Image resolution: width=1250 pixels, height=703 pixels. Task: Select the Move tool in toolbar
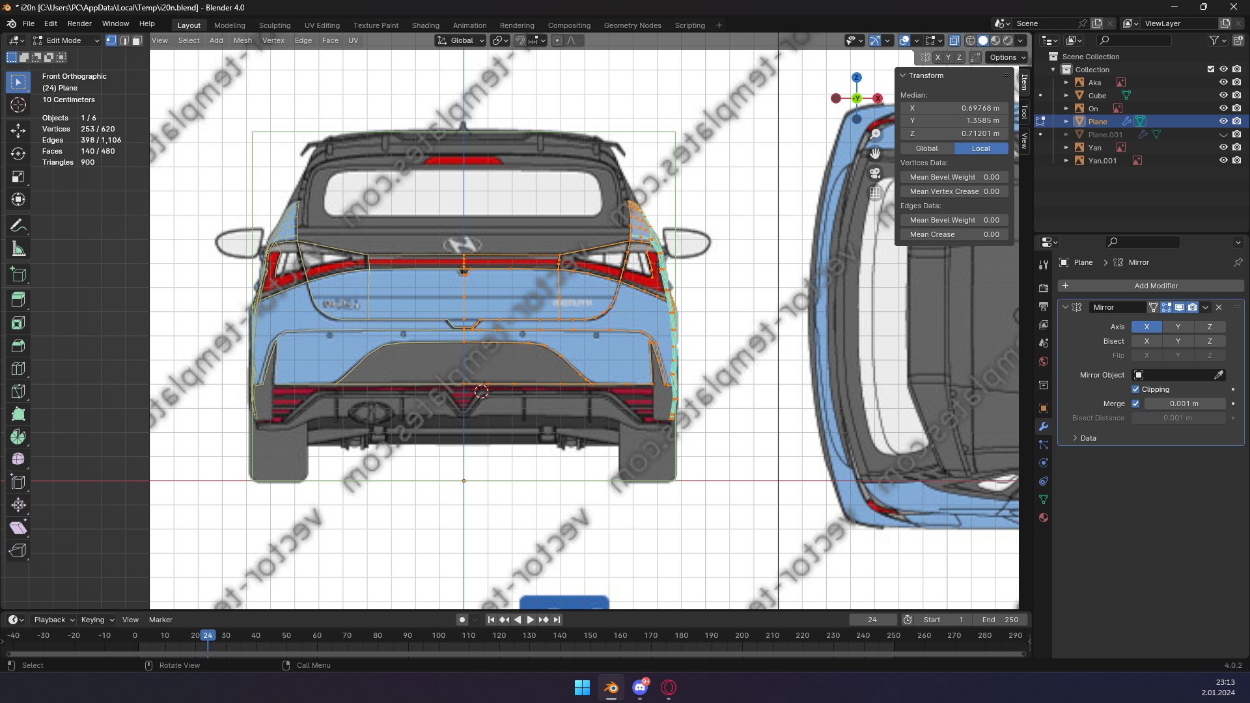18,130
